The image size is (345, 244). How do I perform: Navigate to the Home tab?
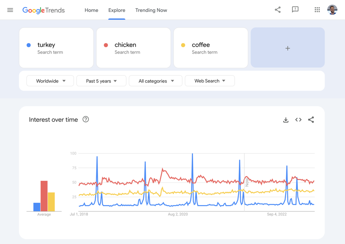pos(91,10)
